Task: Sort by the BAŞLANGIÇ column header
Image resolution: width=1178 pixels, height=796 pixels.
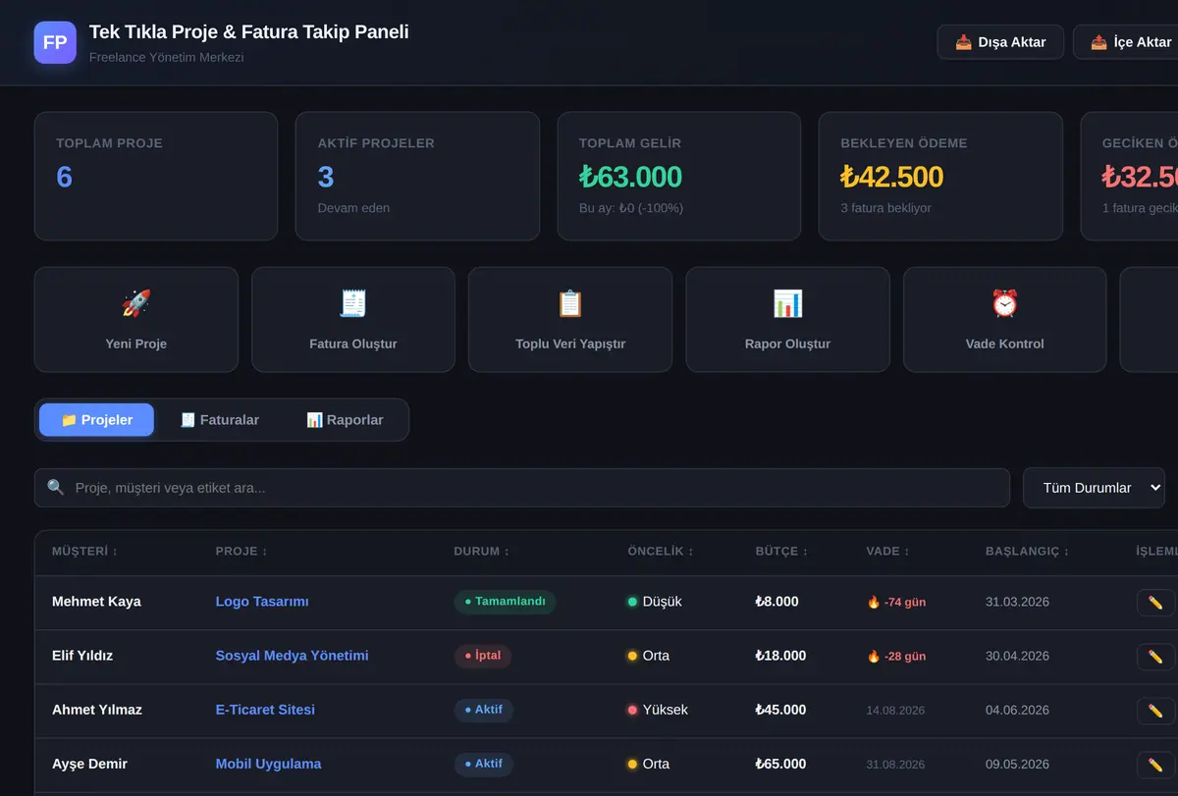Action: tap(1028, 552)
